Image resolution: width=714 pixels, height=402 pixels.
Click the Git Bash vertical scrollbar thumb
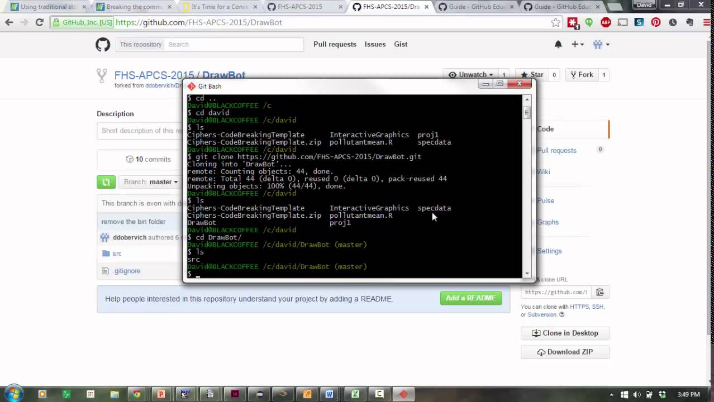pyautogui.click(x=526, y=112)
